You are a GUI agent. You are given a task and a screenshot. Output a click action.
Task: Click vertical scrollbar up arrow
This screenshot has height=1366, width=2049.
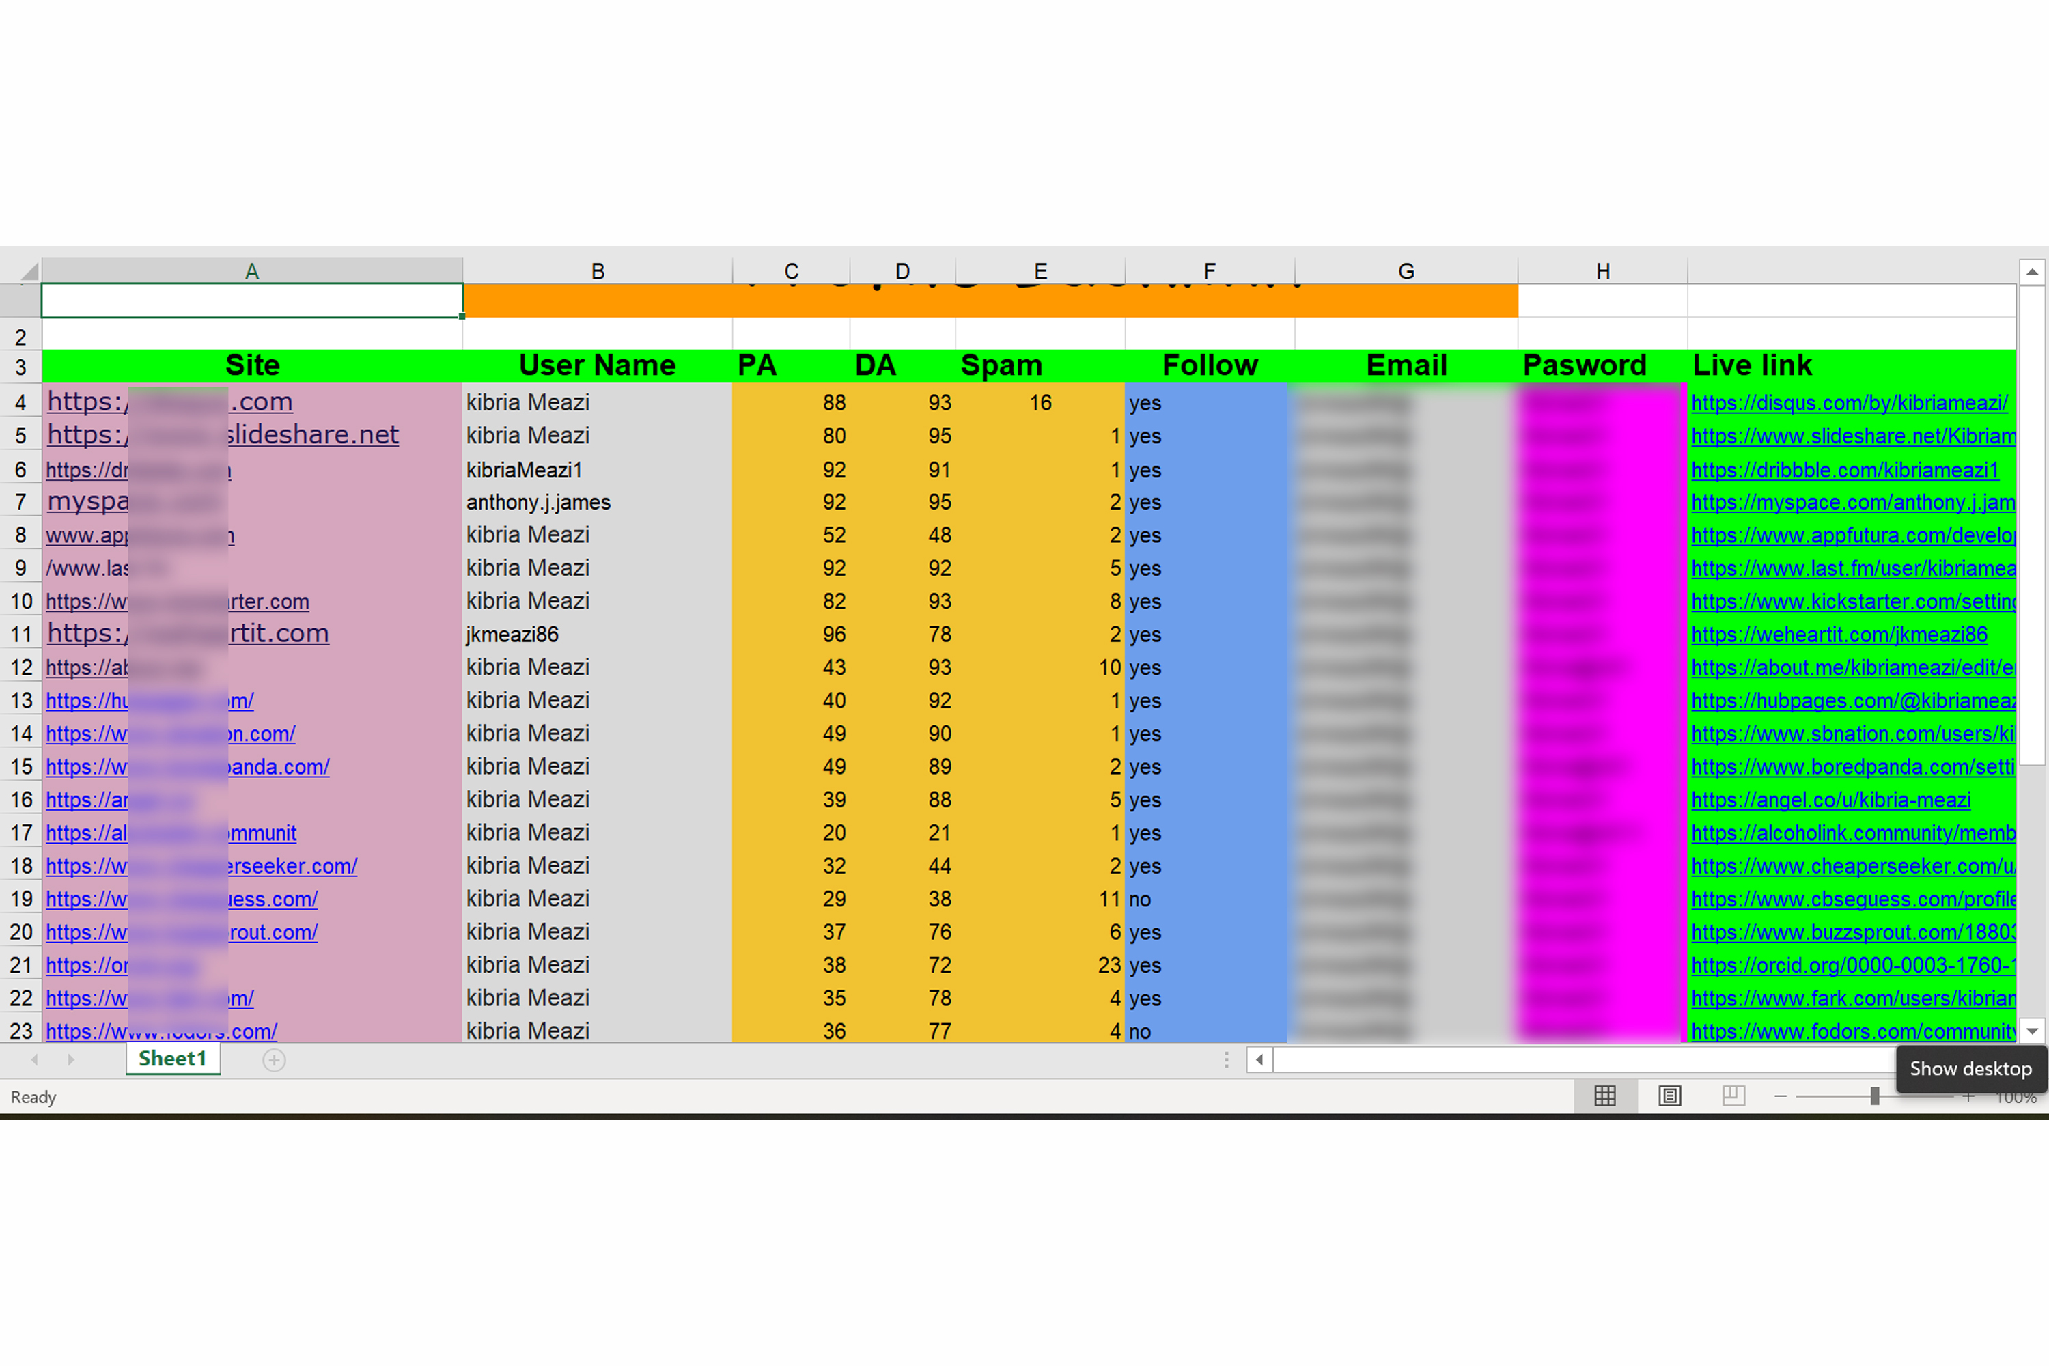2031,272
